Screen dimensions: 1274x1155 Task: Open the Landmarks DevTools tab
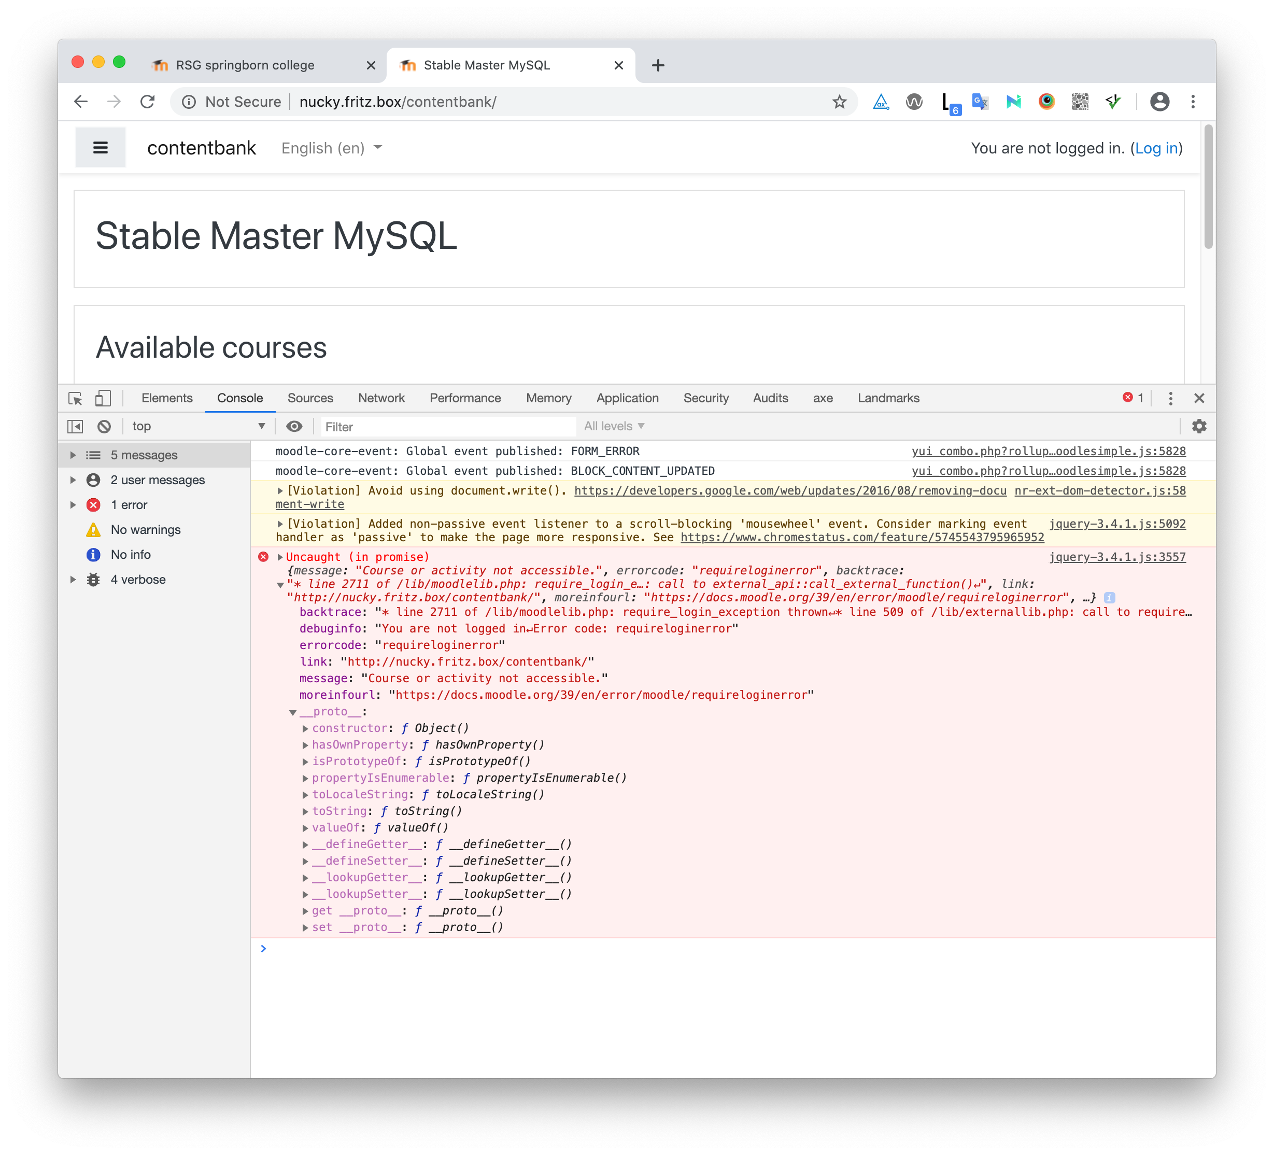pos(888,398)
